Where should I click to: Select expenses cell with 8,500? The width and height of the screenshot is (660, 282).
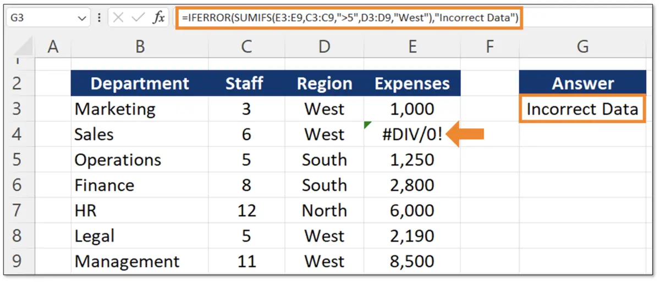tap(413, 261)
